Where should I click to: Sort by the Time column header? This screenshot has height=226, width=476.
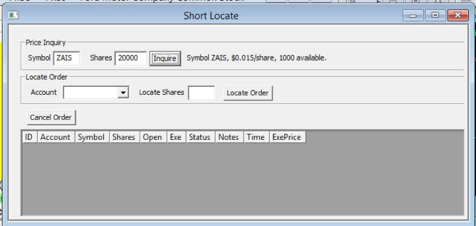point(256,137)
